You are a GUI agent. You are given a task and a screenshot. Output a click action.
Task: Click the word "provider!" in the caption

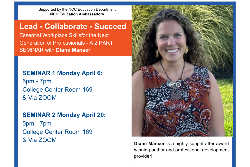click(143, 156)
